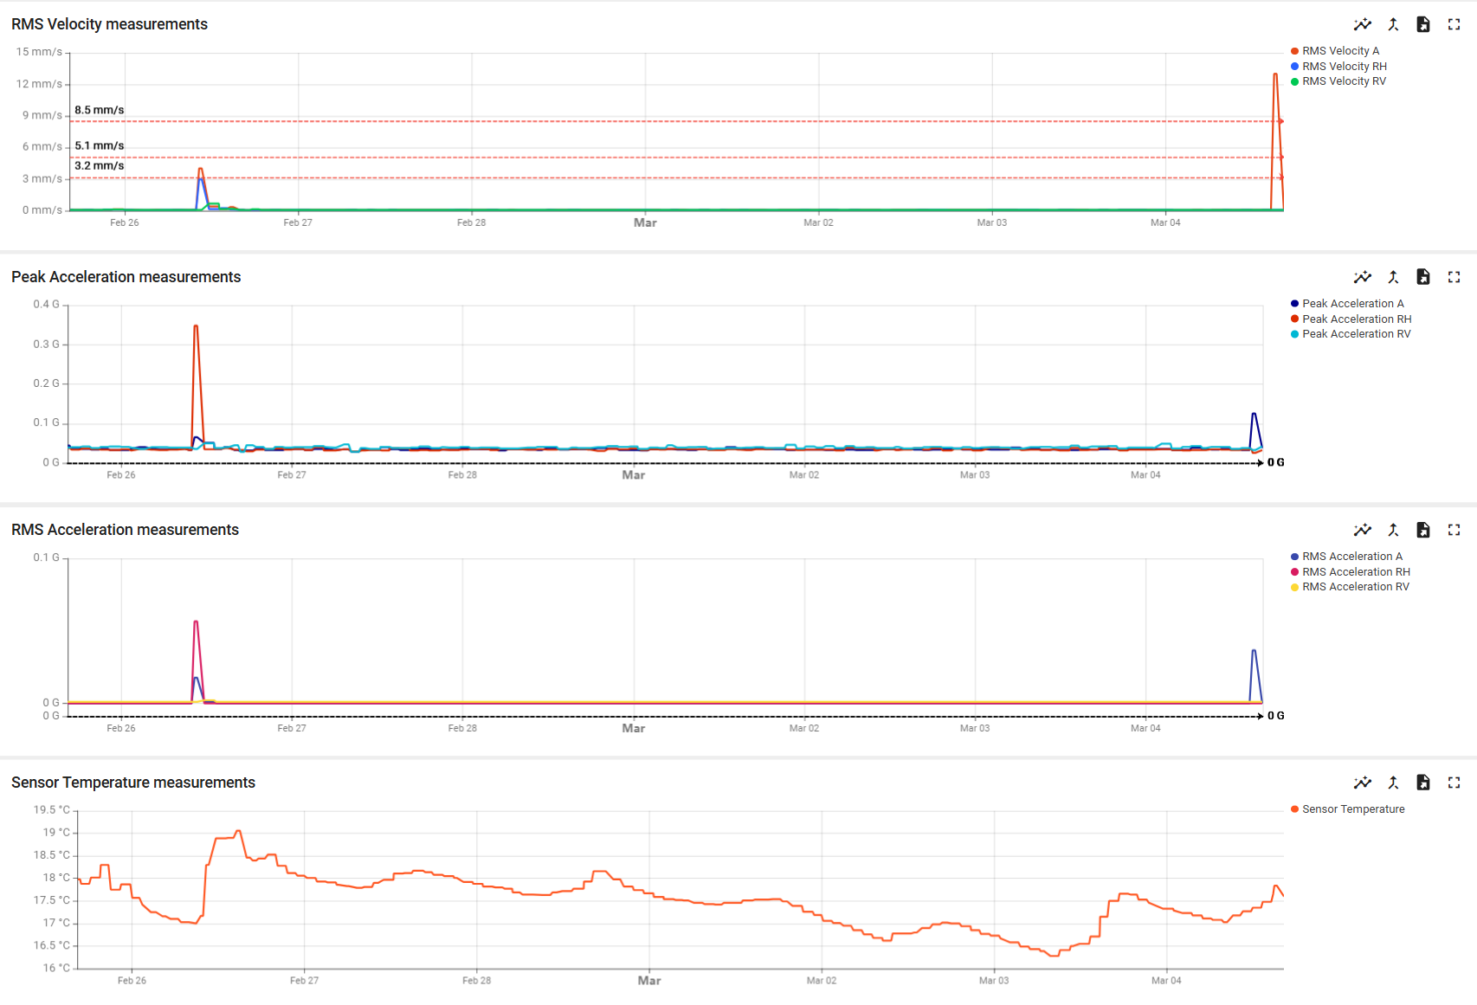Click the Peak Acceleration A color dot

pyautogui.click(x=1294, y=304)
